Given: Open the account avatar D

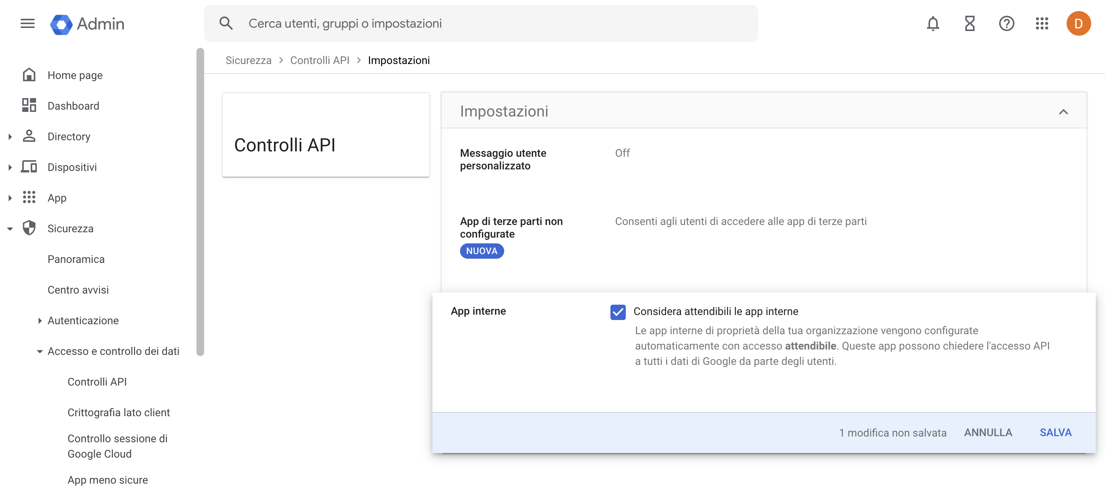Looking at the screenshot, I should [x=1078, y=23].
